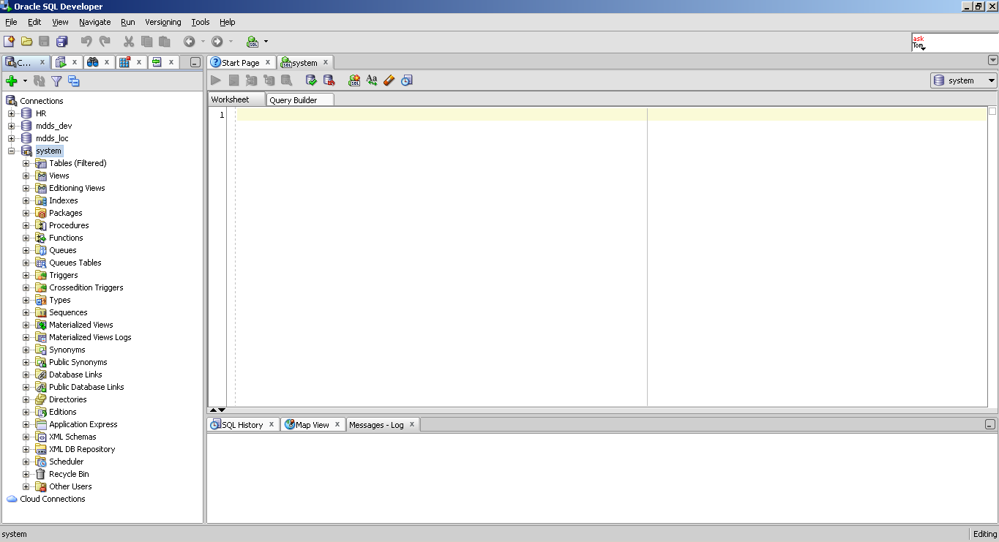Click the Run Statement play icon
The width and height of the screenshot is (999, 542).
tap(216, 80)
